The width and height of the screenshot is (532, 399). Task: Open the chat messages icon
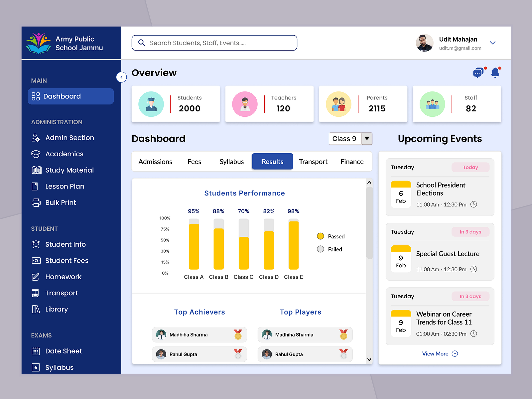pos(478,72)
